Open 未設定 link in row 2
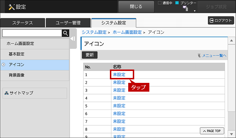 click(x=119, y=83)
